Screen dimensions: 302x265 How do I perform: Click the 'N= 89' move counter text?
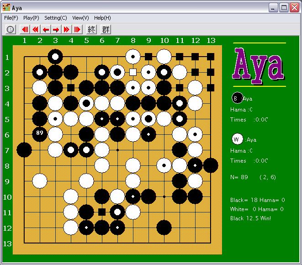(239, 177)
